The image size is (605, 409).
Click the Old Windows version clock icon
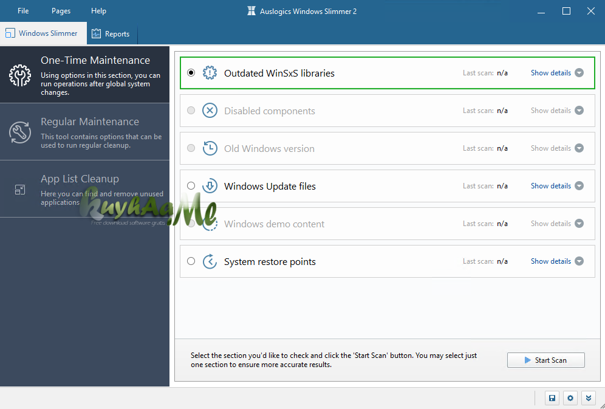point(210,148)
